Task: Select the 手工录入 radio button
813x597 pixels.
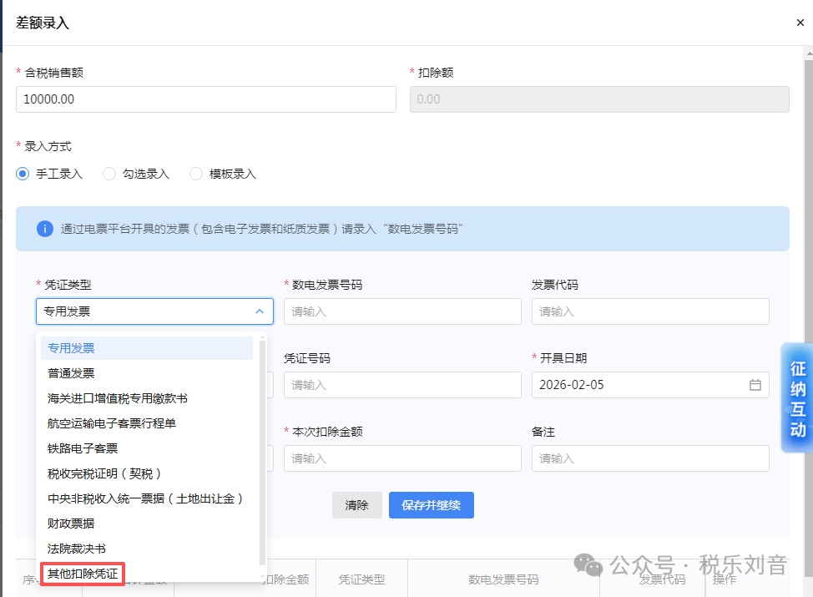Action: point(23,174)
